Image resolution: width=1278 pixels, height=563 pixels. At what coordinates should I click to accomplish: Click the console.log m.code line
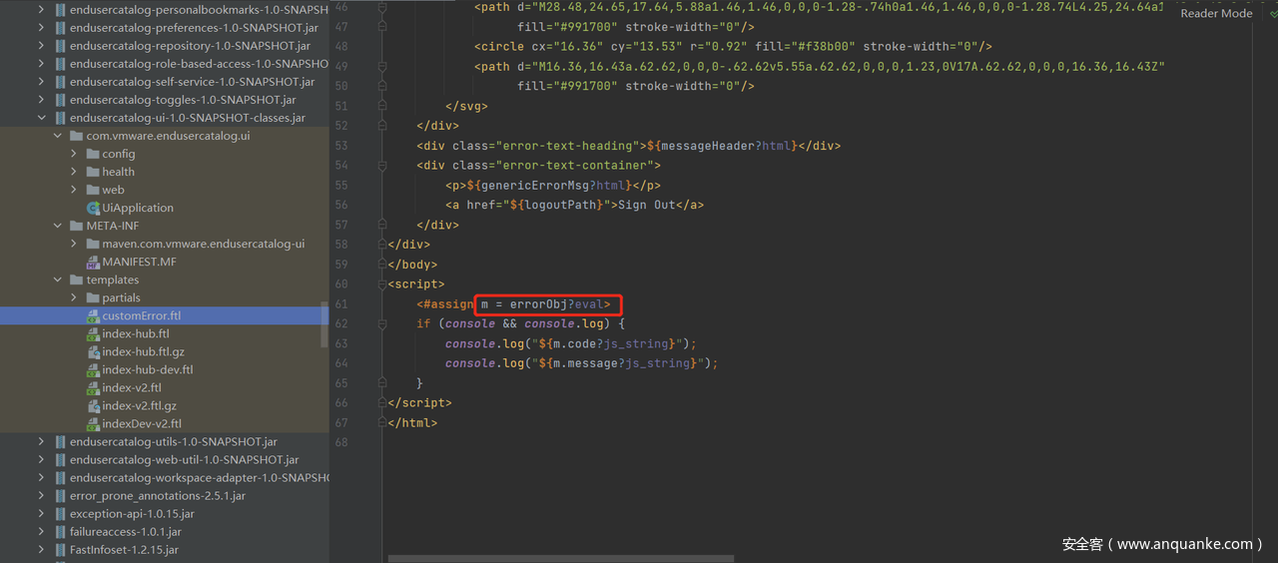(571, 343)
